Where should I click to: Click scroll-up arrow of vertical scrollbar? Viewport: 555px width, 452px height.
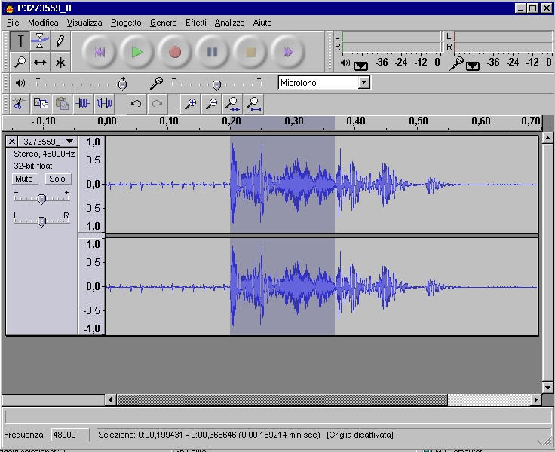547,139
